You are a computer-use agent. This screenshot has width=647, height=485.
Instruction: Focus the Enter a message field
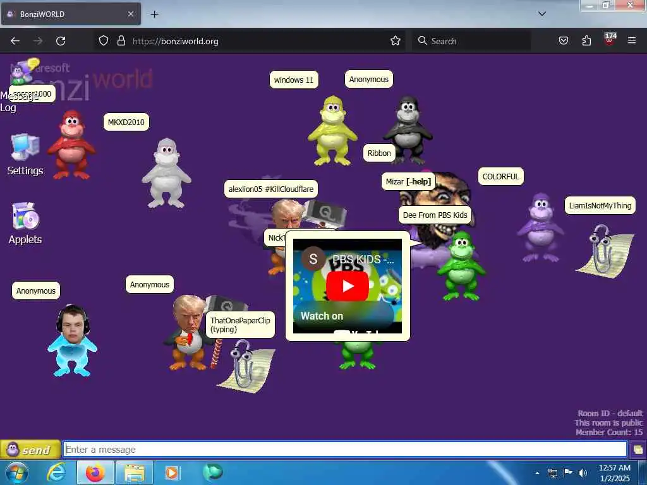345,450
